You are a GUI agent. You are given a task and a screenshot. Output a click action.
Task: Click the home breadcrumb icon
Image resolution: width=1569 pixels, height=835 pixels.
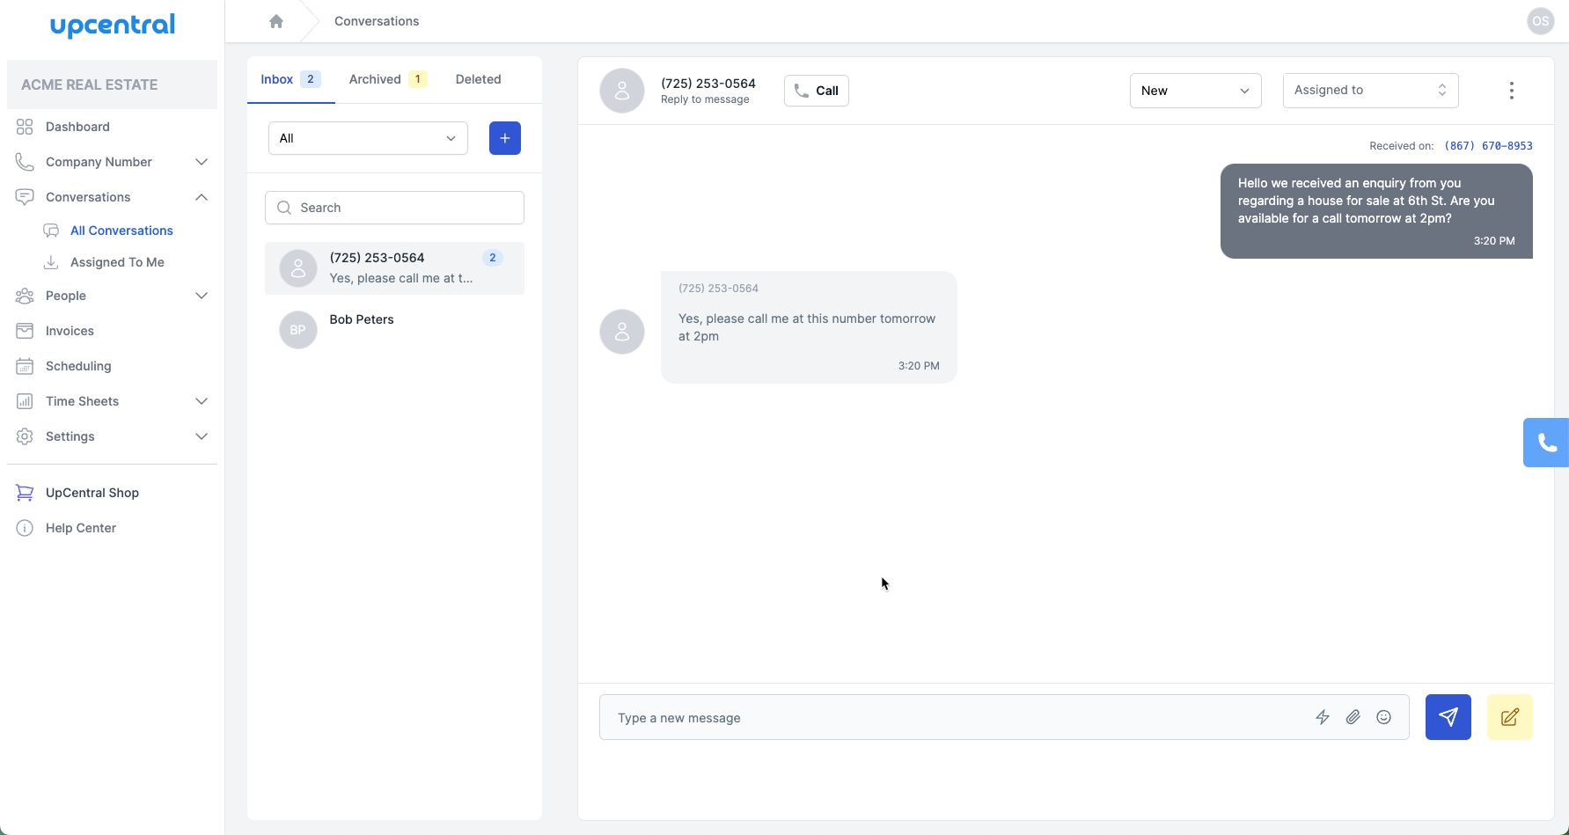pyautogui.click(x=276, y=20)
